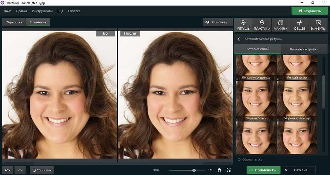Switch to Сравнение comparison view
Screen dimensions: 330x175
38,22
